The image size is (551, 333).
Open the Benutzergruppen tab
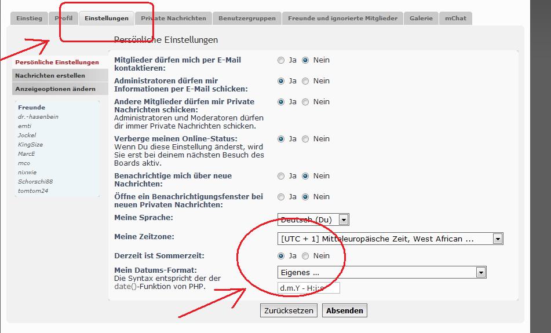247,19
